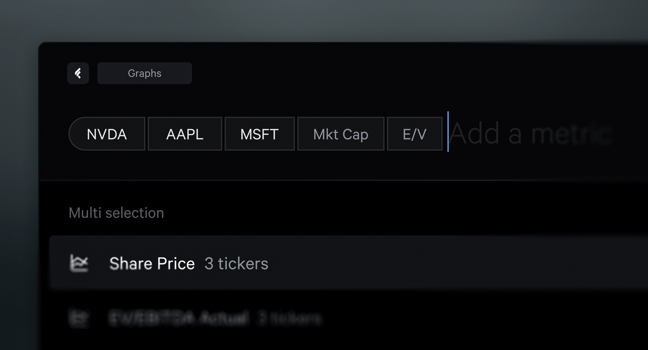The image size is (648, 350).
Task: Click the EV/EBITDA Actual chart icon
Action: pyautogui.click(x=79, y=318)
